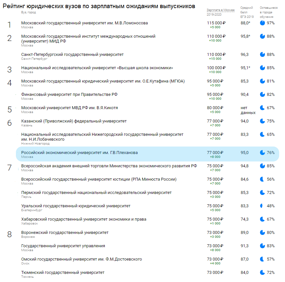Viewport: 285px width, 282px height.
Task: Click the 74,3 exam score
Action: point(244,219)
